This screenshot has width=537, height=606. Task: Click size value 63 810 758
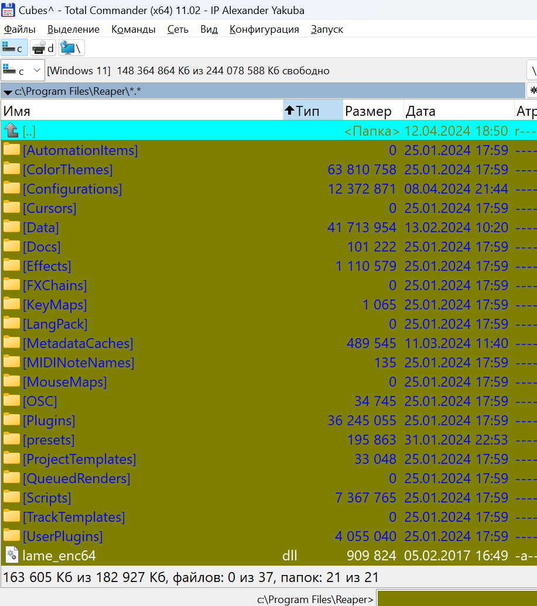coord(362,170)
